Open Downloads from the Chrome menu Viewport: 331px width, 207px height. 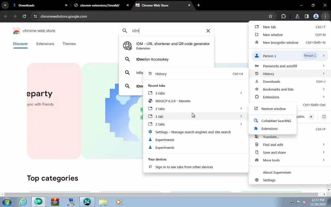coord(290,82)
